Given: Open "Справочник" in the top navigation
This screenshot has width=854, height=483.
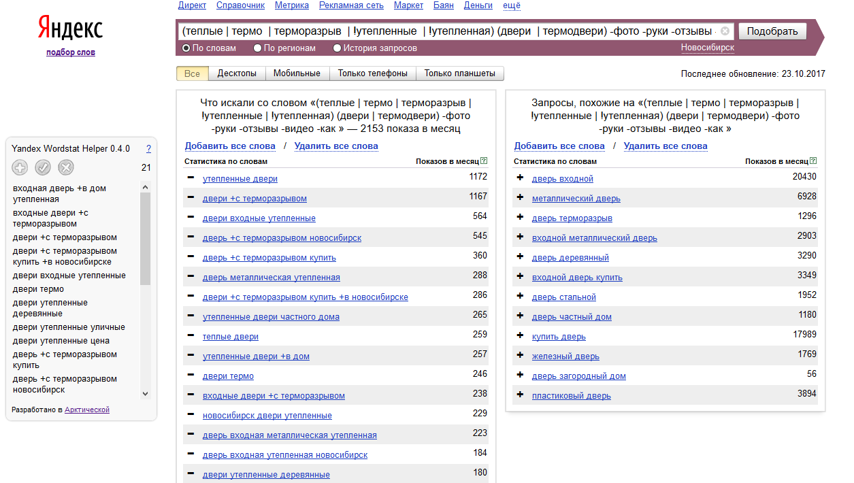Looking at the screenshot, I should [241, 5].
